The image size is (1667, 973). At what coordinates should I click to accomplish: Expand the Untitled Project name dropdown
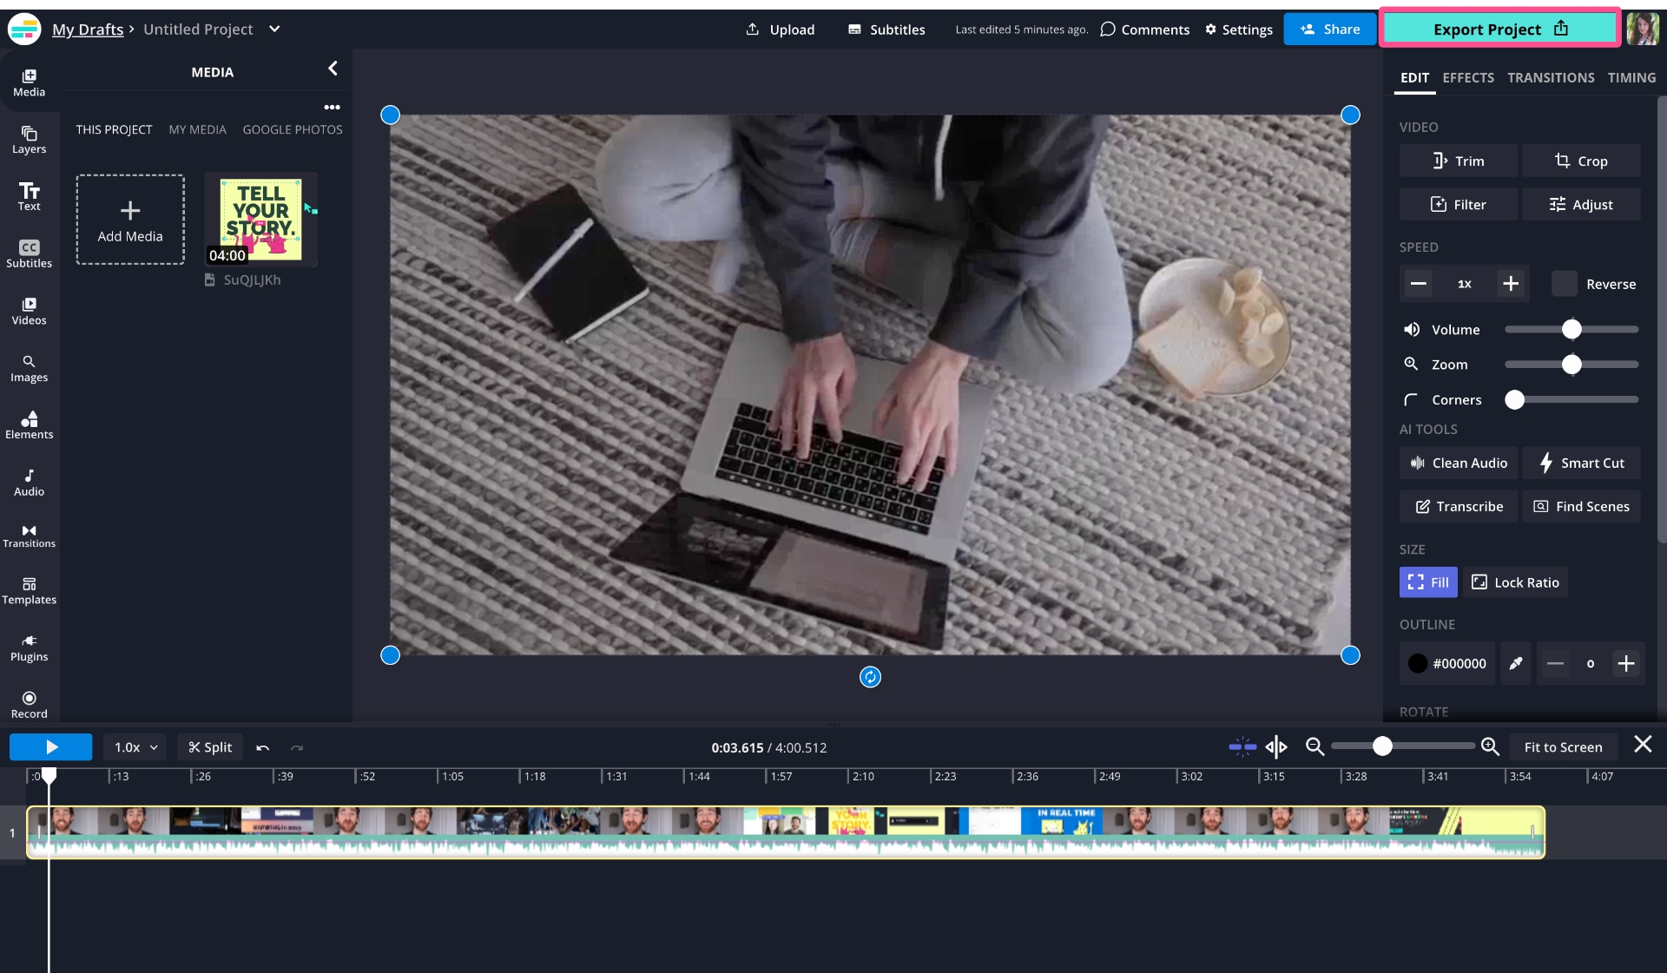pos(274,29)
